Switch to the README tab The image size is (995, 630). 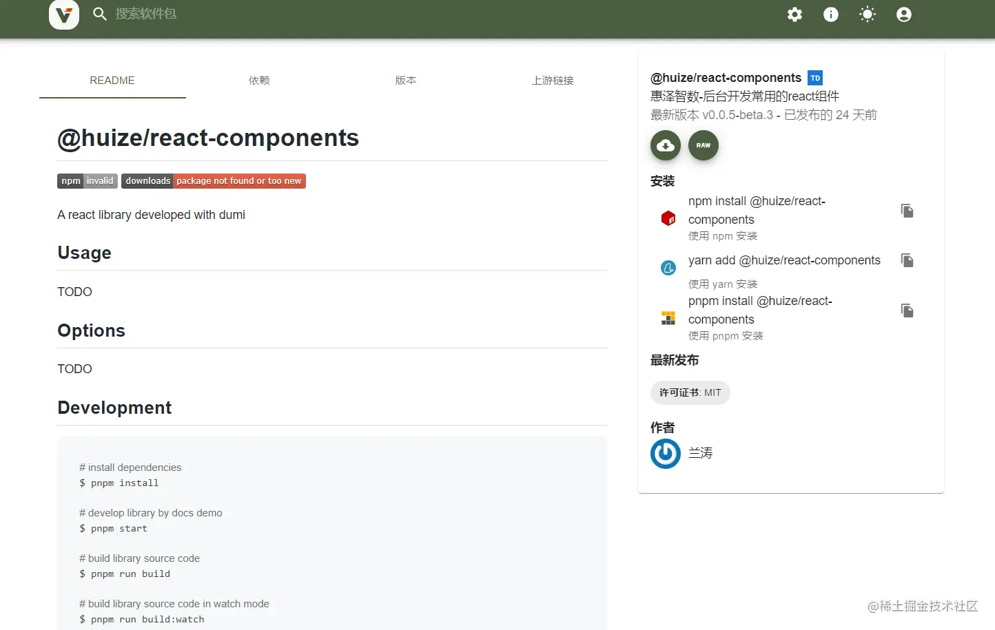coord(112,81)
